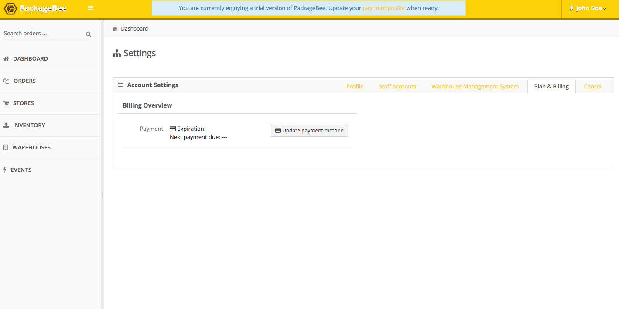This screenshot has height=309, width=619.
Task: Click the Account Settings panel title
Action: pos(153,85)
